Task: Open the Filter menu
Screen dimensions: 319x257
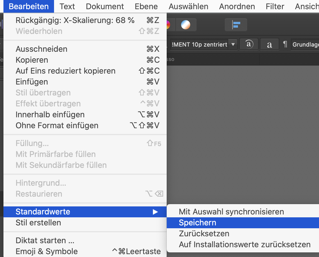Action: point(275,6)
